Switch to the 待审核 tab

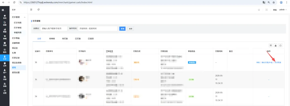[52, 39]
